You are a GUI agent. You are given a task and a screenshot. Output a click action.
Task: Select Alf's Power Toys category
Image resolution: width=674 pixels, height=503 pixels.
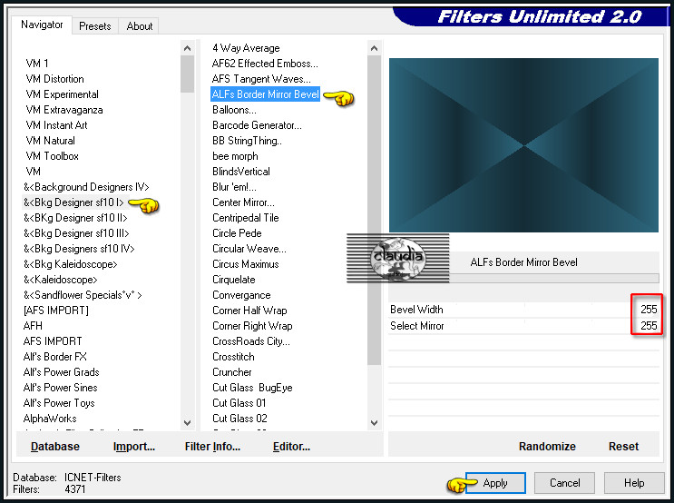click(59, 403)
